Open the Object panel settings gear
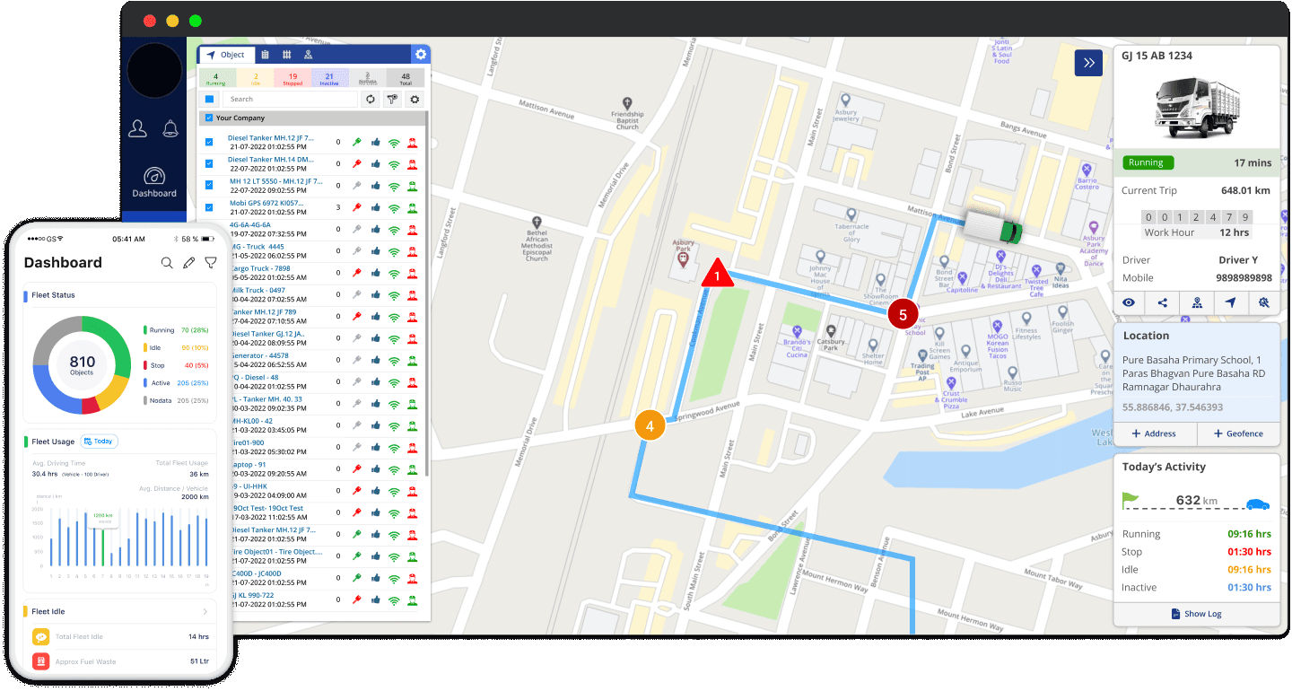 (x=421, y=54)
